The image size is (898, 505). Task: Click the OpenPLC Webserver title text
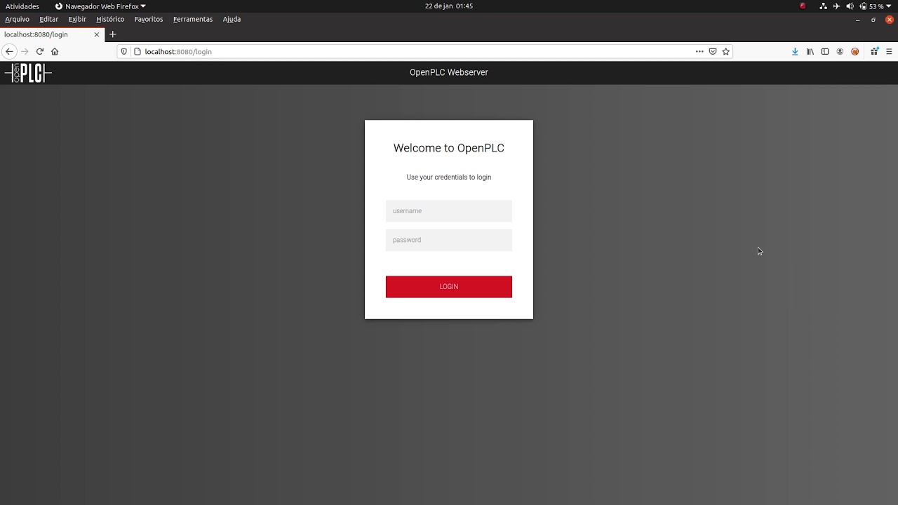pos(449,72)
